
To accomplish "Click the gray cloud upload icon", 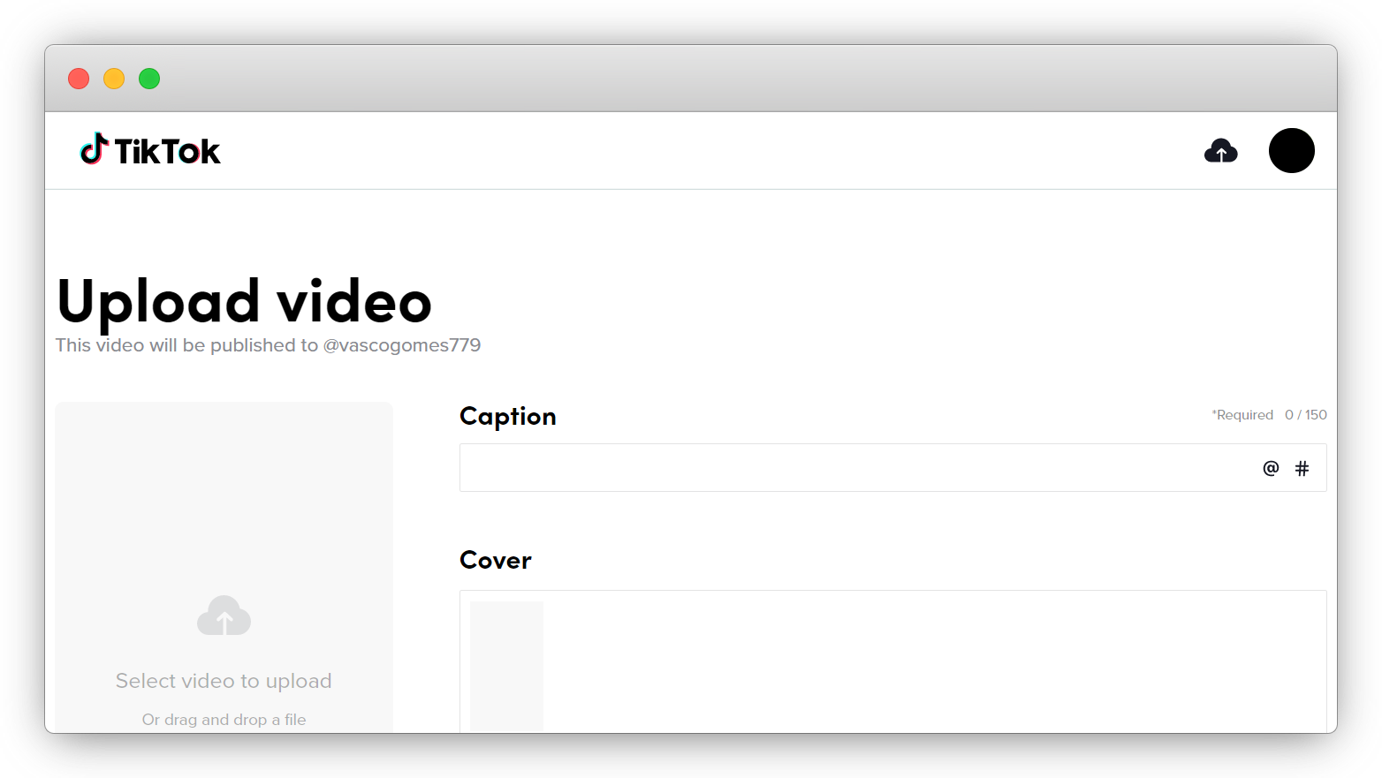I will [224, 616].
